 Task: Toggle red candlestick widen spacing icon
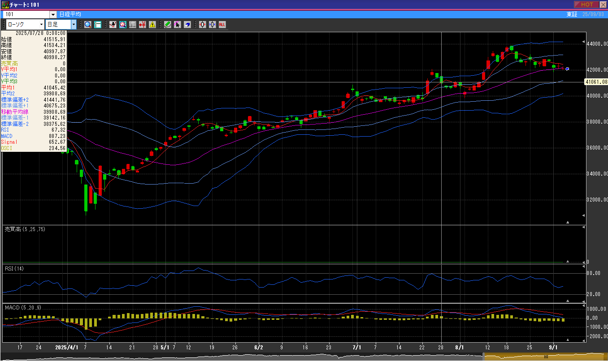(202, 25)
